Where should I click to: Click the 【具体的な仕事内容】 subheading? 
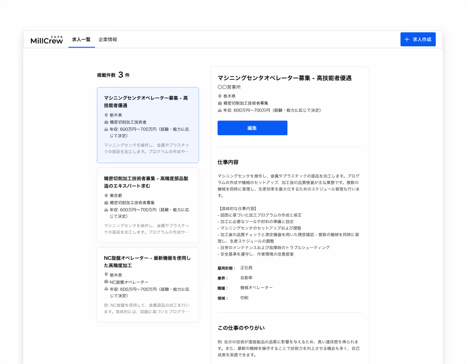(237, 209)
